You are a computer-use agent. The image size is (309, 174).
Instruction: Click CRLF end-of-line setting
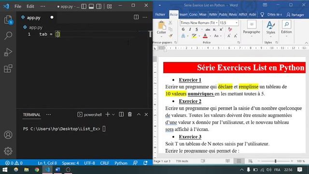coord(105,163)
